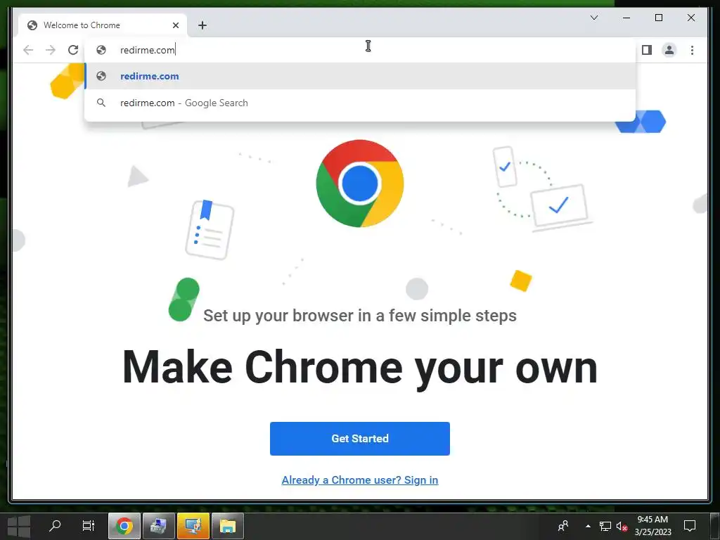Click the large Chrome logo
The height and width of the screenshot is (540, 720).
(x=359, y=184)
